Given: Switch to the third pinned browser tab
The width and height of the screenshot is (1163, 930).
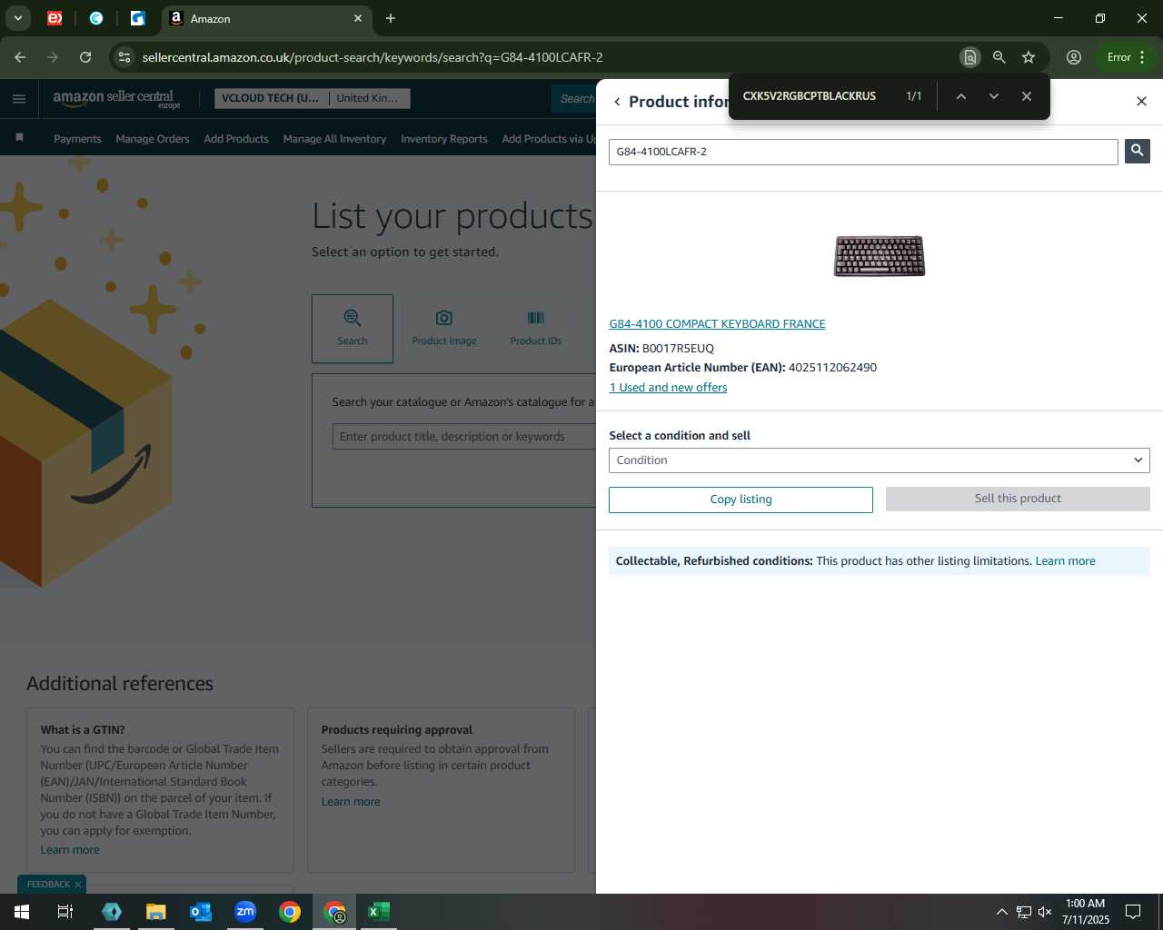Looking at the screenshot, I should pyautogui.click(x=138, y=18).
